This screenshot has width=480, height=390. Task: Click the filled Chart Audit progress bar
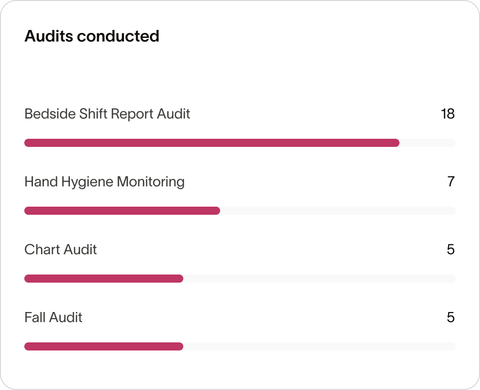pos(104,279)
